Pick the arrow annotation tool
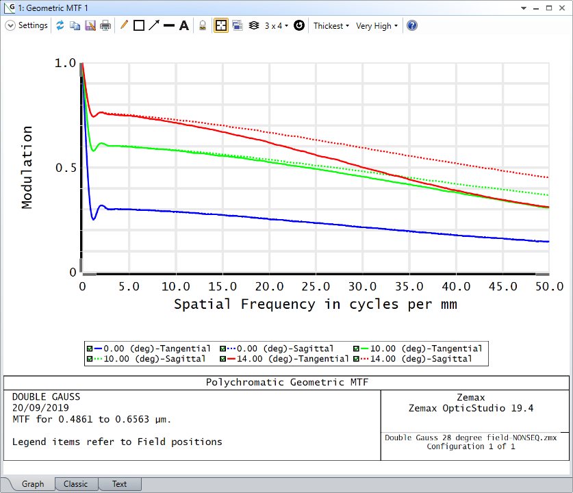Viewport: 573px width, 493px height. [x=154, y=25]
